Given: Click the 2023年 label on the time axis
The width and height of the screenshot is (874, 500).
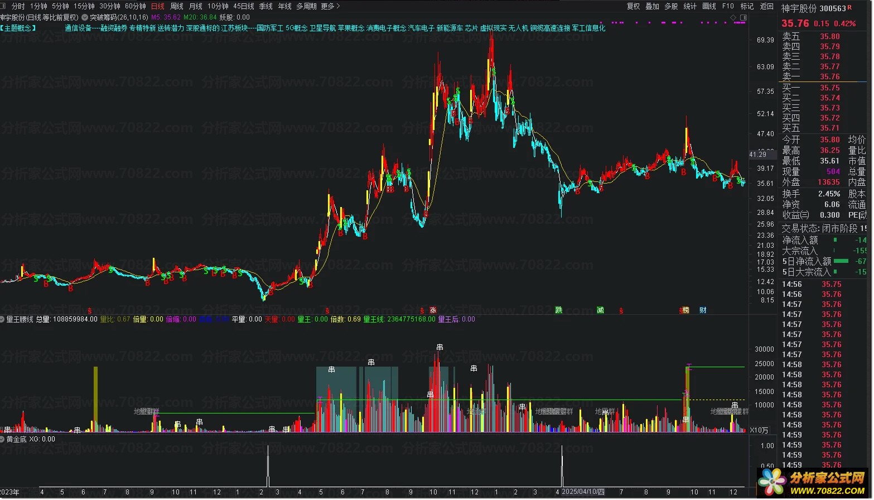Looking at the screenshot, I should coord(10,492).
